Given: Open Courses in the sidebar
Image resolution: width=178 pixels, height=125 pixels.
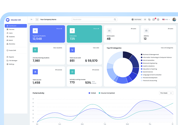Looking at the screenshot, I should 12,29.
